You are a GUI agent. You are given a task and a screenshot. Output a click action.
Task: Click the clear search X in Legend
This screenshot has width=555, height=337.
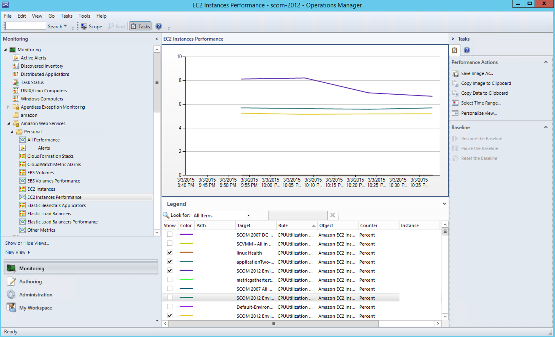pos(333,215)
